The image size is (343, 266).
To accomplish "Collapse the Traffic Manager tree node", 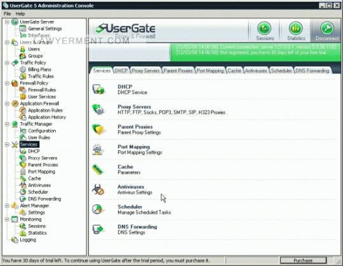I will coord(7,124).
